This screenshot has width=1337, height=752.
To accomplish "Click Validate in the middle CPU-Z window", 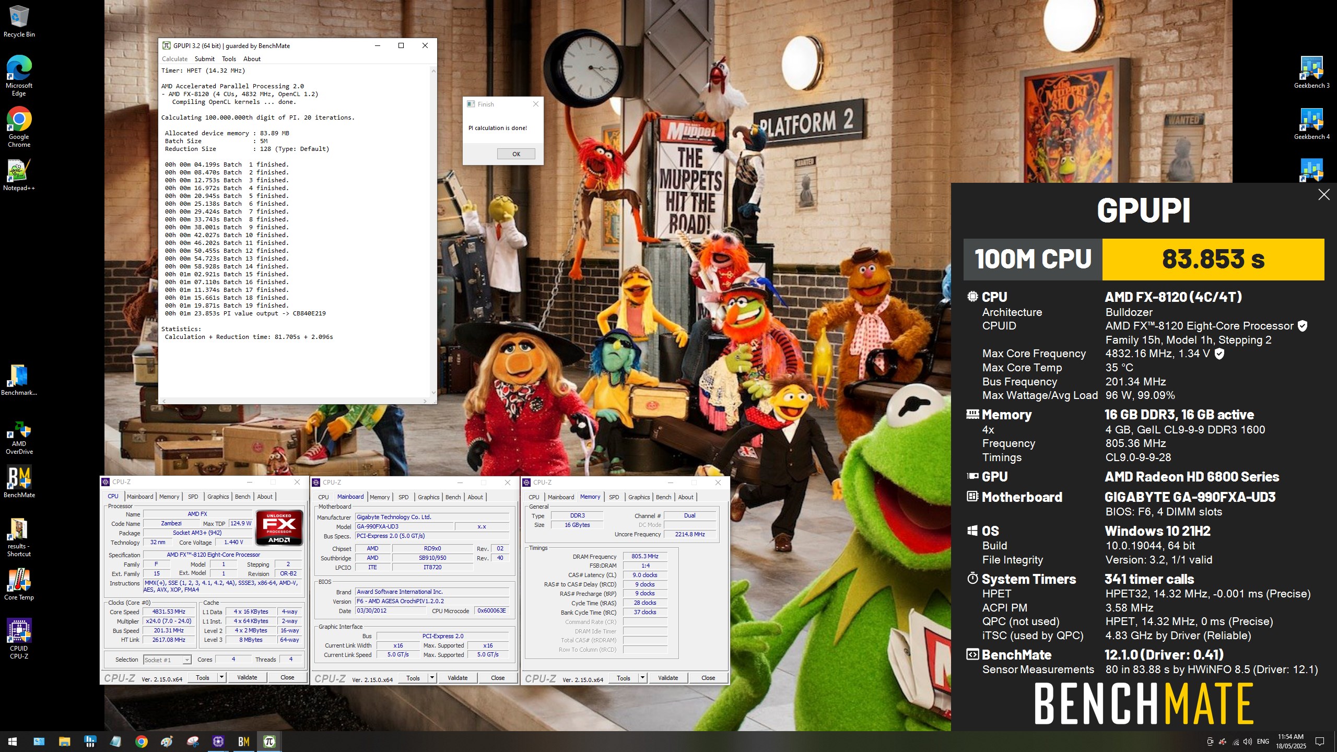I will 458,678.
